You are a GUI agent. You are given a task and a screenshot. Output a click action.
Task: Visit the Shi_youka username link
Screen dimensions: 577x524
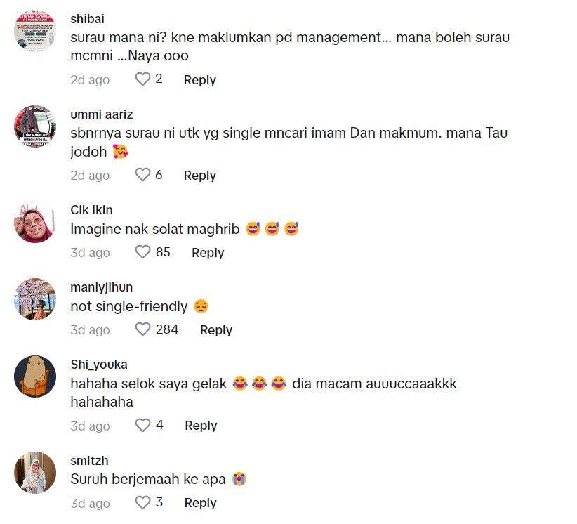point(99,365)
